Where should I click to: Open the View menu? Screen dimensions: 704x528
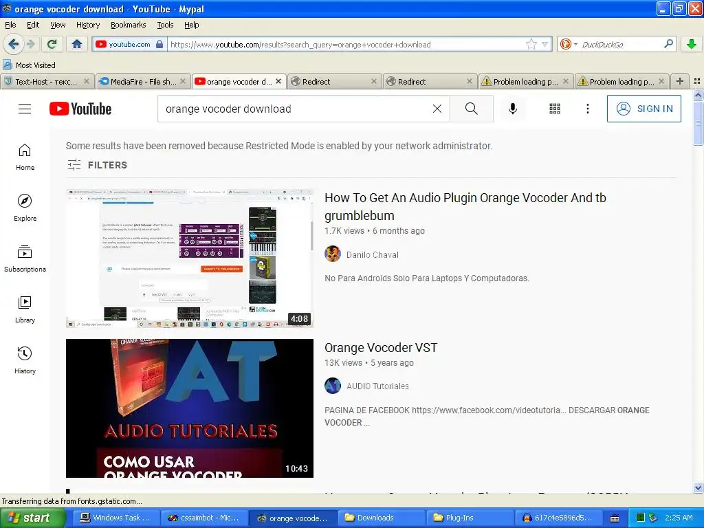coord(58,25)
